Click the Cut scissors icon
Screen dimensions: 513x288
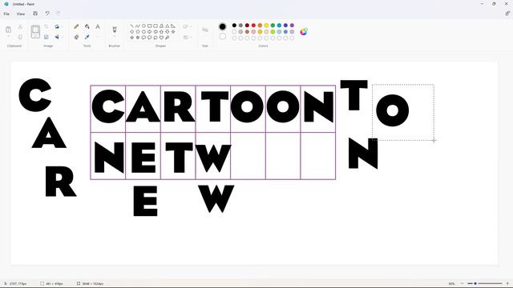pos(20,26)
